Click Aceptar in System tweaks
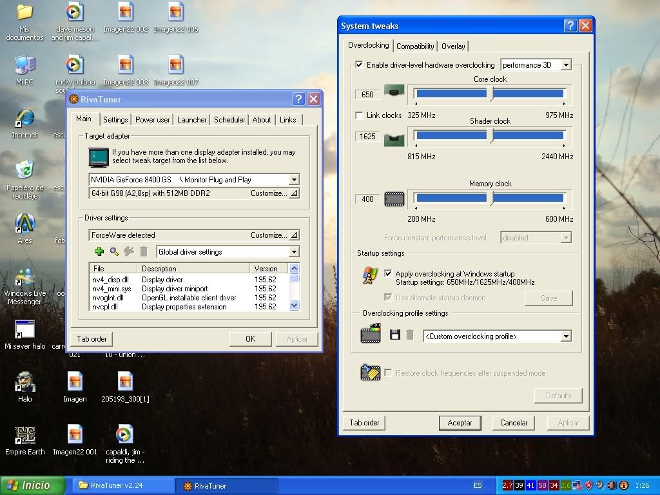The width and height of the screenshot is (660, 495). coord(460,423)
